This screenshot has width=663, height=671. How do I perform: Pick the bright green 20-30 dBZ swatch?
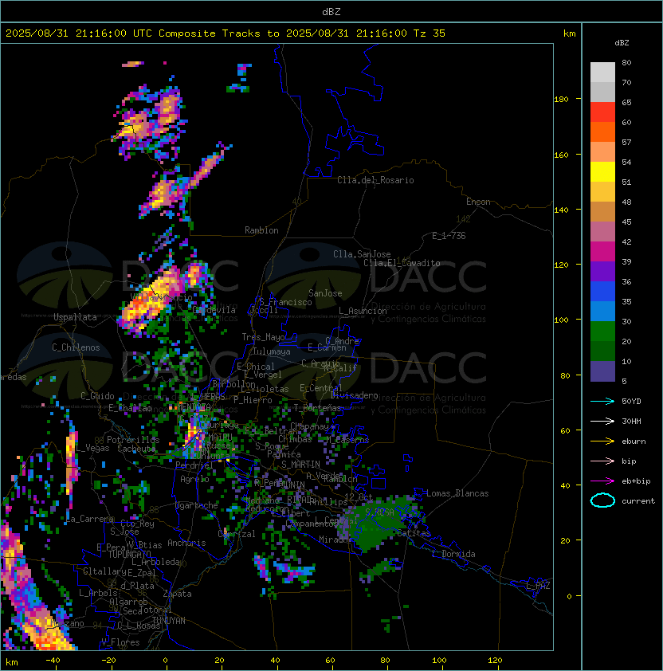coord(602,332)
